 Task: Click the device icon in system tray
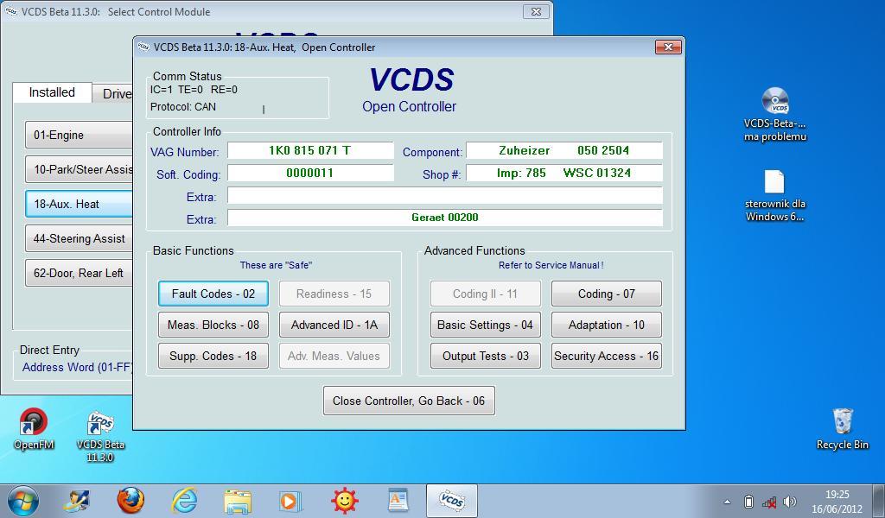pyautogui.click(x=748, y=502)
